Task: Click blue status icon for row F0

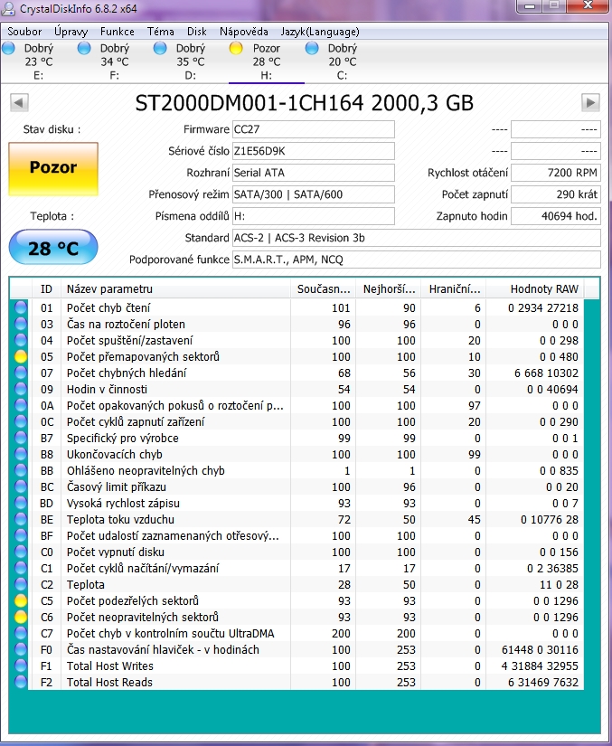Action: pos(21,649)
